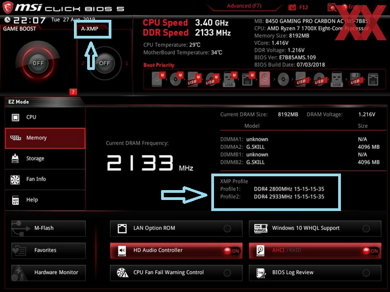
Task: Select the legacy CD/DVD boot icon without badge
Action: point(283,79)
